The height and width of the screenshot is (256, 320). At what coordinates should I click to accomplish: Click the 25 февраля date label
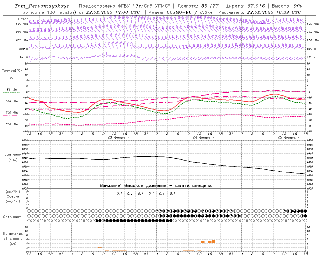pyautogui.click(x=288, y=137)
